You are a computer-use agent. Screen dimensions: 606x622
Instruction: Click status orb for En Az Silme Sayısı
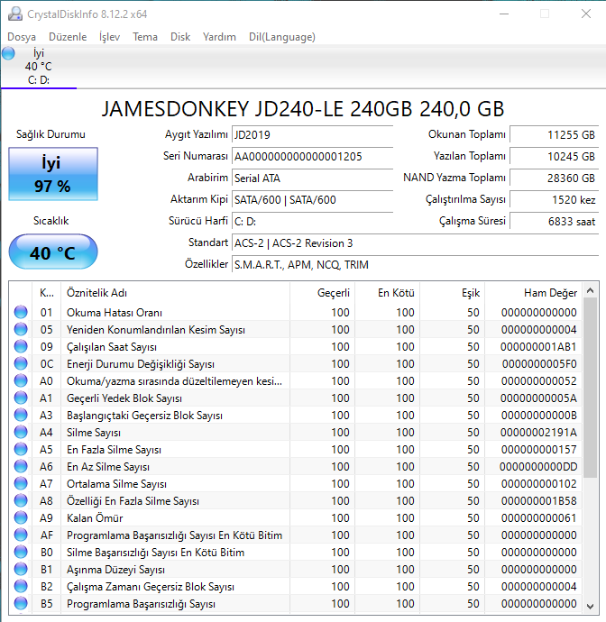(21, 467)
